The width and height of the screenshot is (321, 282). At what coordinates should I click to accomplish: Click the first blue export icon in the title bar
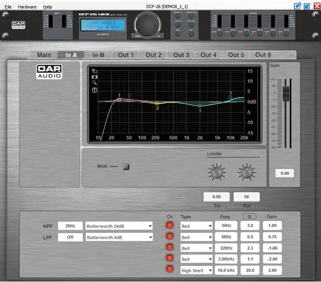click(297, 6)
